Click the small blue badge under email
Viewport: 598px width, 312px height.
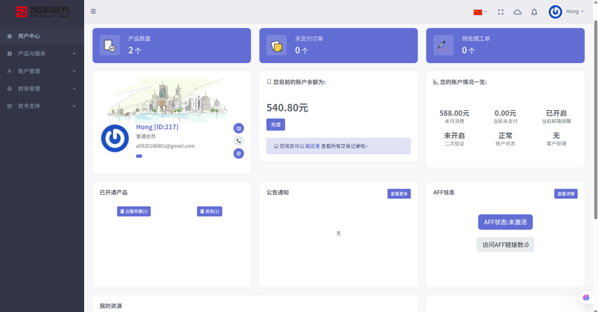[139, 156]
